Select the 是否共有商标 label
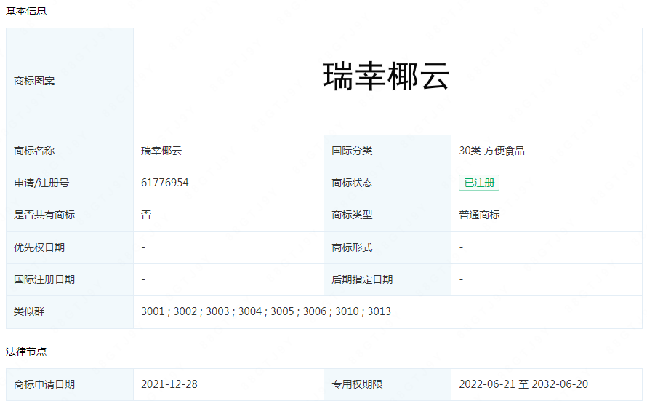Image resolution: width=647 pixels, height=401 pixels. (x=44, y=215)
